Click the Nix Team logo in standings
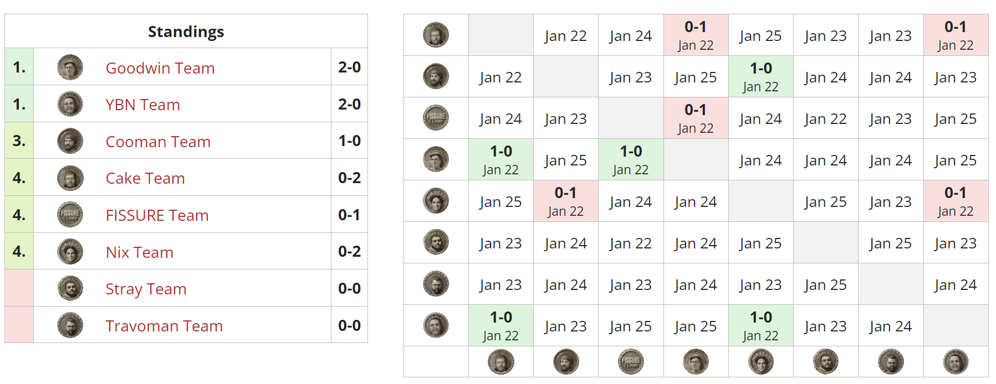Viewport: 996px width, 384px height. [x=70, y=252]
